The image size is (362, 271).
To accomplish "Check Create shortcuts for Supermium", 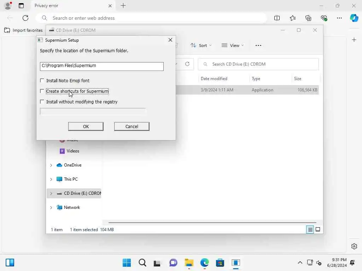I will [x=42, y=91].
